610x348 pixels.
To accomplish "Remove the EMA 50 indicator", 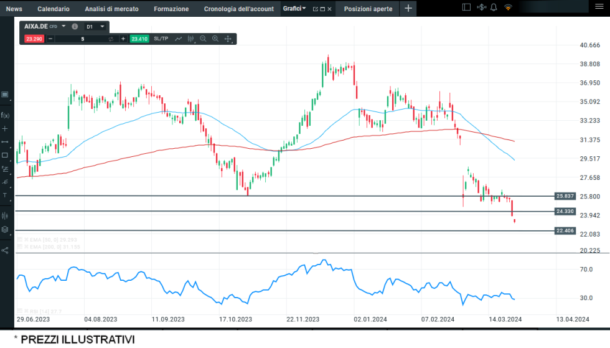I will pos(26,240).
